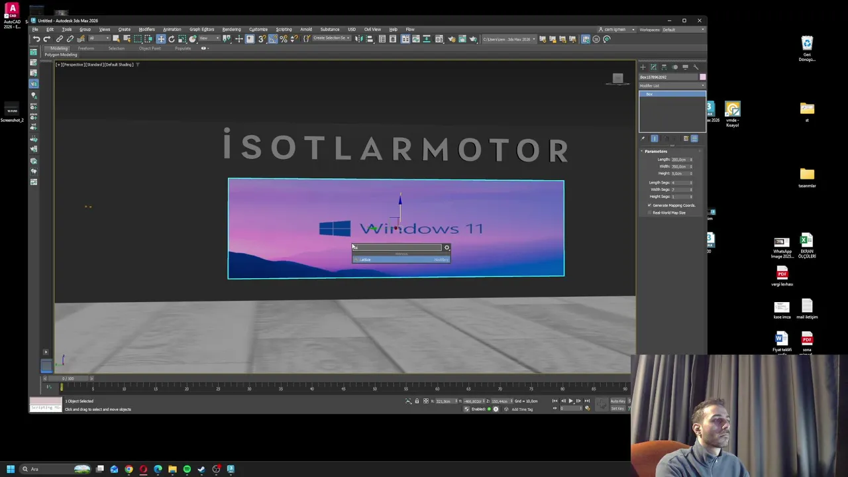Click the object color swatch beside name
This screenshot has width=848, height=477.
[x=702, y=78]
